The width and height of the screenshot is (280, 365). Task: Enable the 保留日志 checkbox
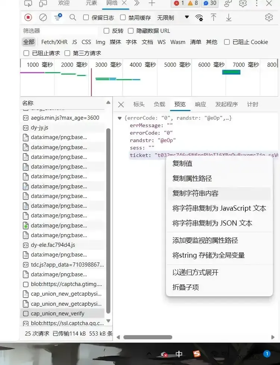coord(86,18)
